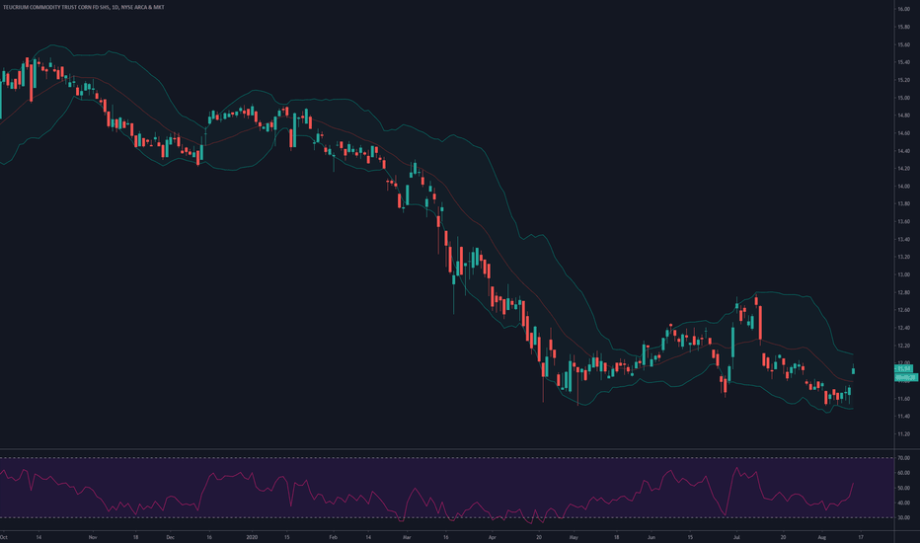Click the 40.00 RSI scale label
The width and height of the screenshot is (920, 543).
[903, 504]
